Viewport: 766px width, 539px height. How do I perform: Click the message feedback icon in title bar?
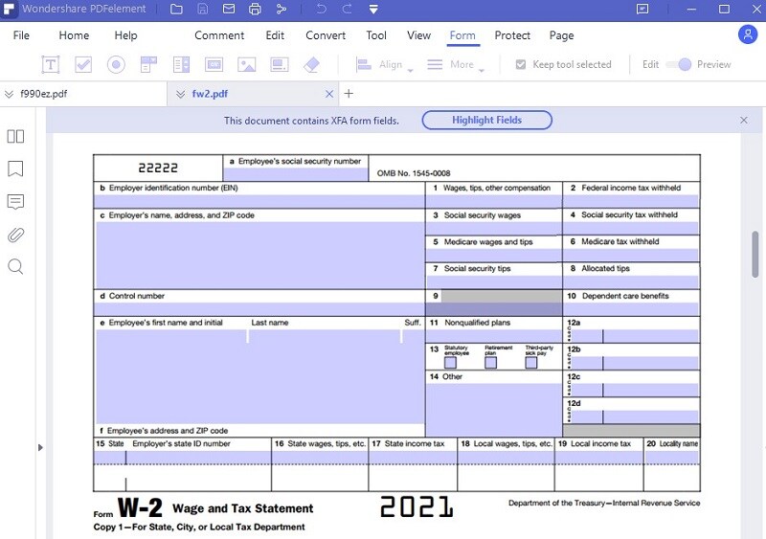(642, 9)
